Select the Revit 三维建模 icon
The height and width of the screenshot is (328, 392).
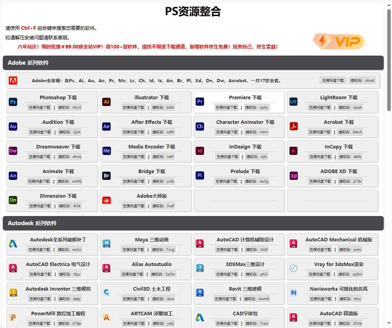[200, 293]
